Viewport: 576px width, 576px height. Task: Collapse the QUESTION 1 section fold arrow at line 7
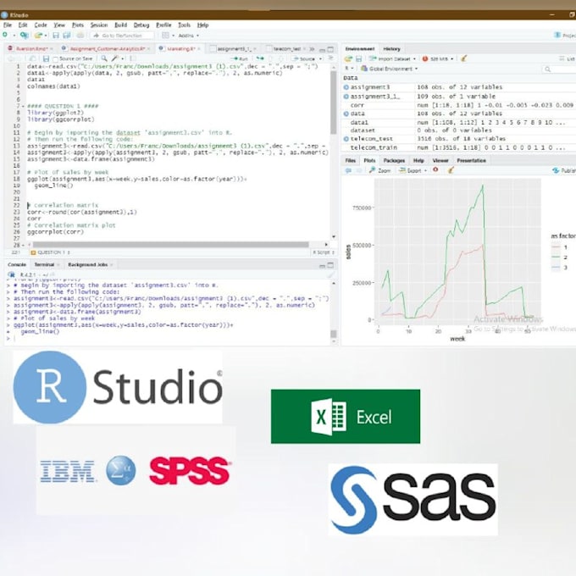click(x=23, y=106)
